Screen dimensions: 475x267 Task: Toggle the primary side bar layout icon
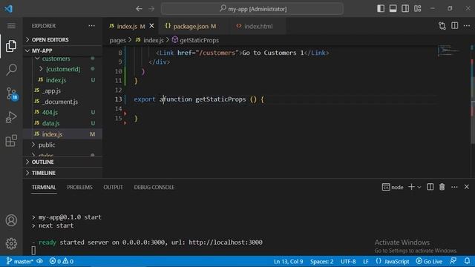(x=381, y=8)
